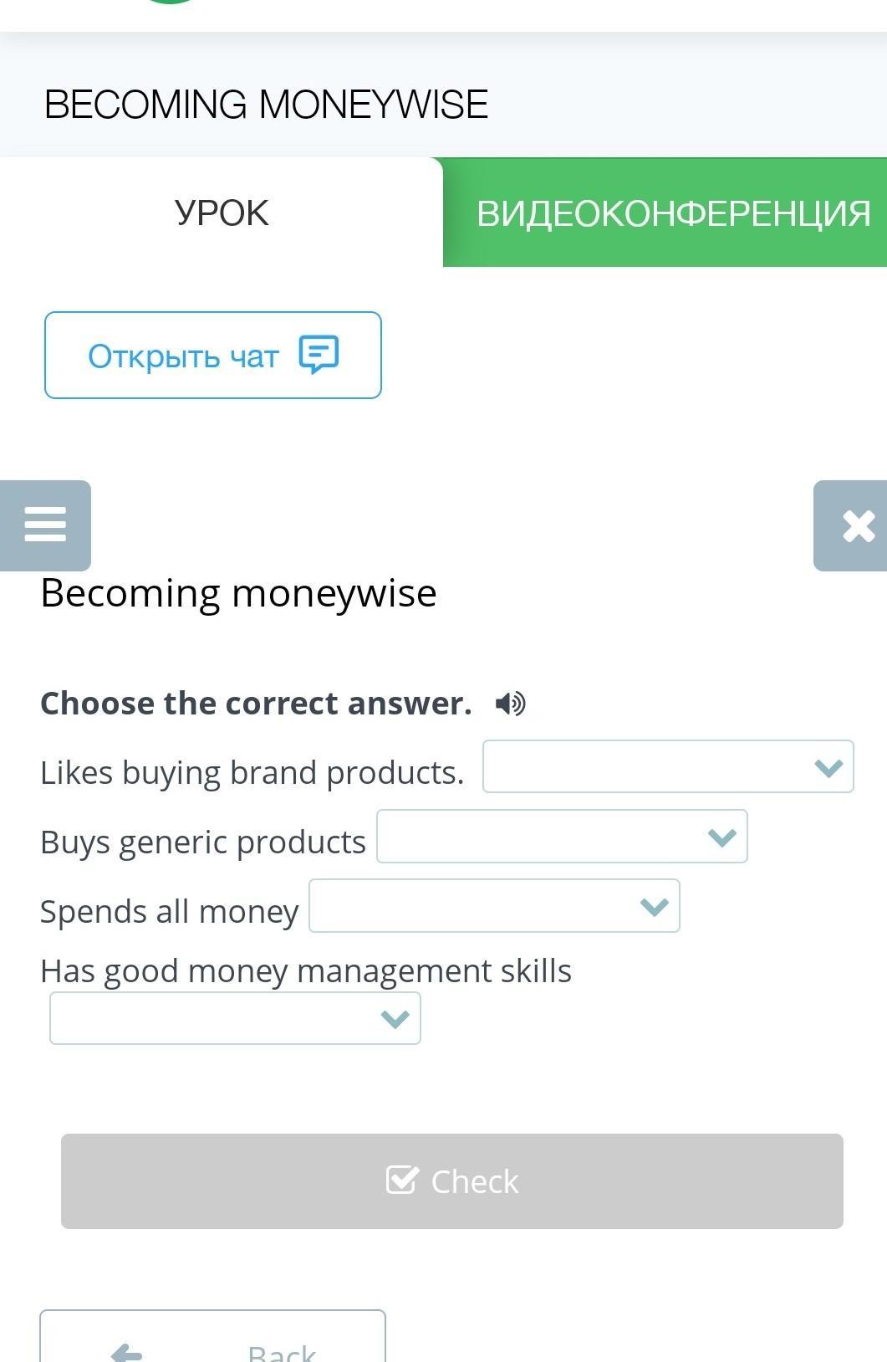Screen dimensions: 887x1362
Task: Click the checkmark icon on Check
Action: pyautogui.click(x=402, y=1180)
